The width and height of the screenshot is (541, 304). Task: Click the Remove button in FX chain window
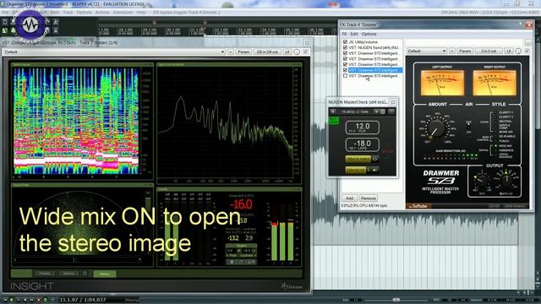369,198
